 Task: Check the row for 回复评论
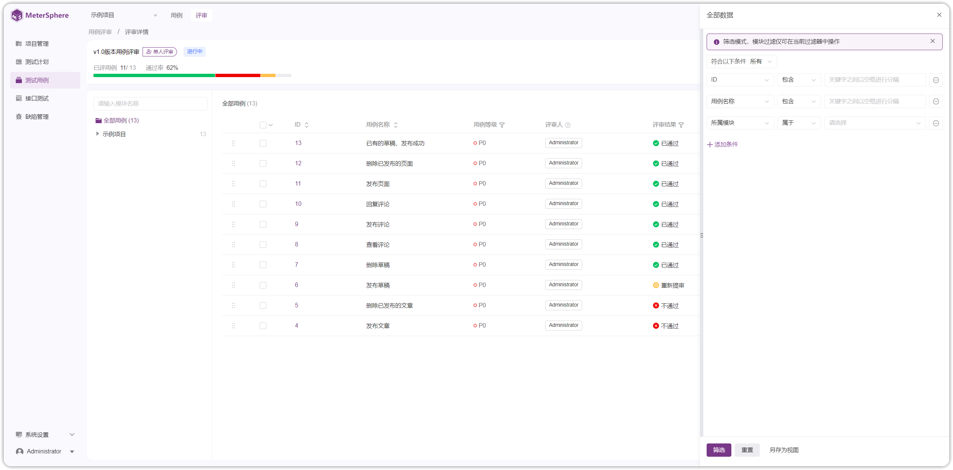coord(263,204)
